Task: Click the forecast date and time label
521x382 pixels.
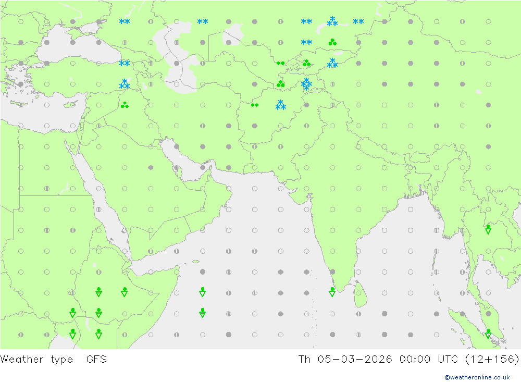Action: (x=408, y=359)
